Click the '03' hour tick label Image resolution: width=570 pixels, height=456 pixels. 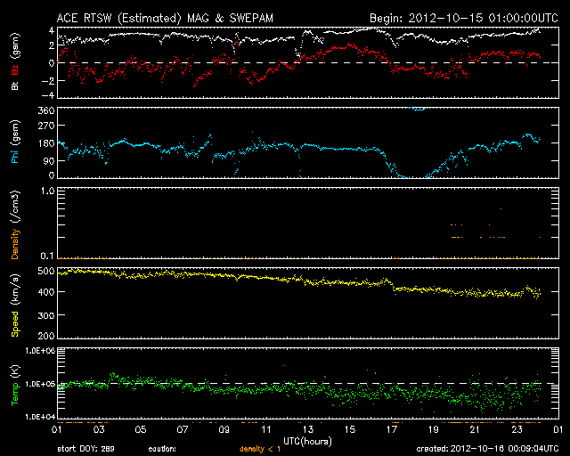point(99,430)
